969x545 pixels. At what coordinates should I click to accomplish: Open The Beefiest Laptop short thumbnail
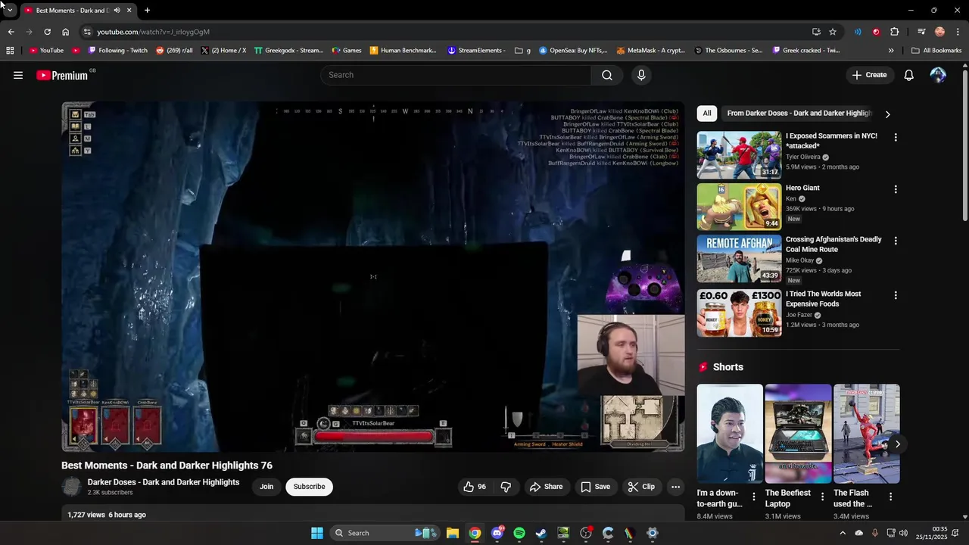798,434
